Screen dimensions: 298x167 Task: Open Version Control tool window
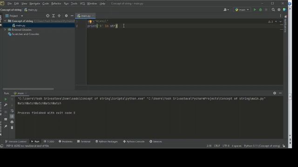click(16, 141)
